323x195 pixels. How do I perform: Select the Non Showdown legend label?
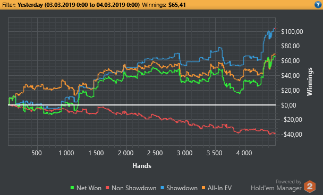point(134,188)
